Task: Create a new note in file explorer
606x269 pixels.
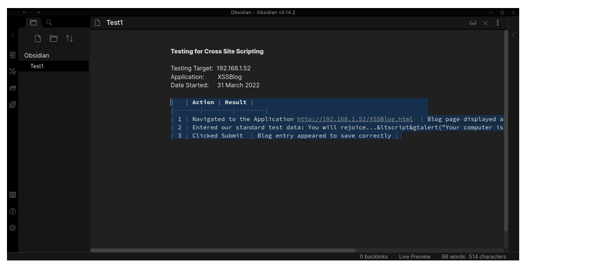Action: click(38, 39)
